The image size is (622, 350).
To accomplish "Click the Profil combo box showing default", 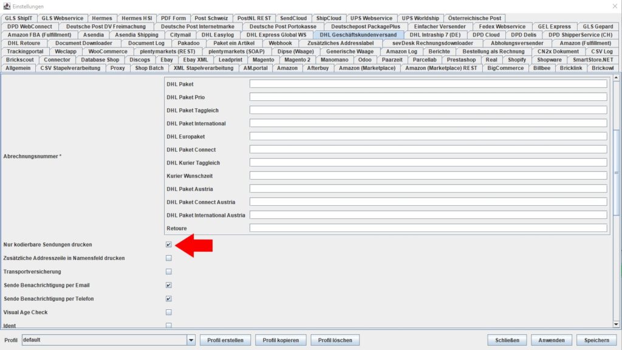I will coord(108,340).
